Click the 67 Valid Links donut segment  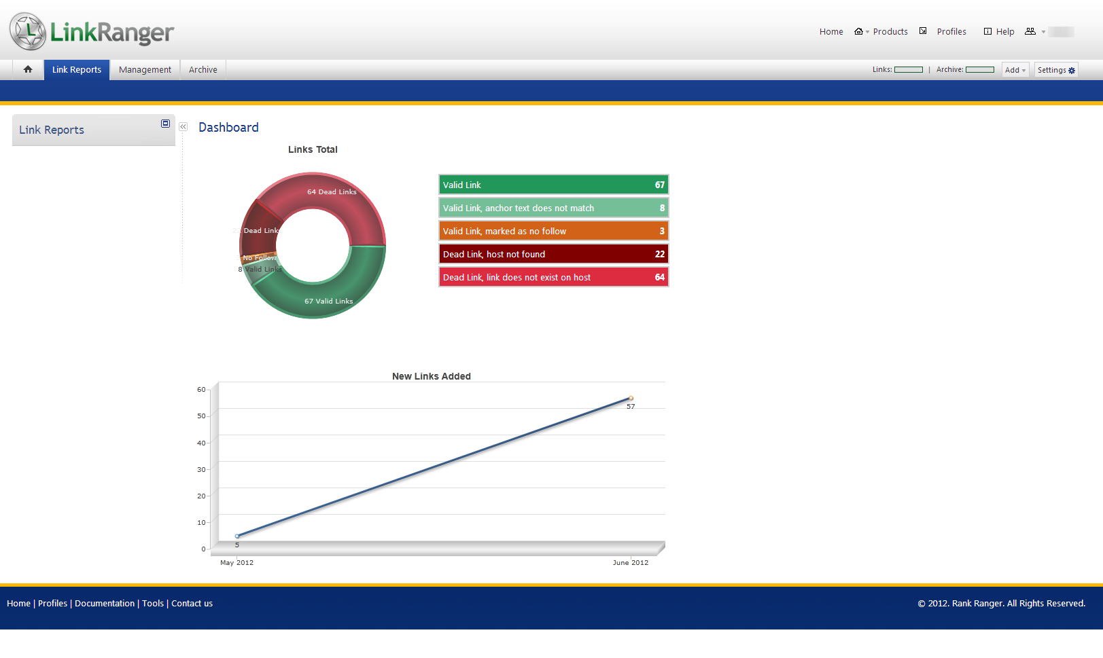pos(329,301)
